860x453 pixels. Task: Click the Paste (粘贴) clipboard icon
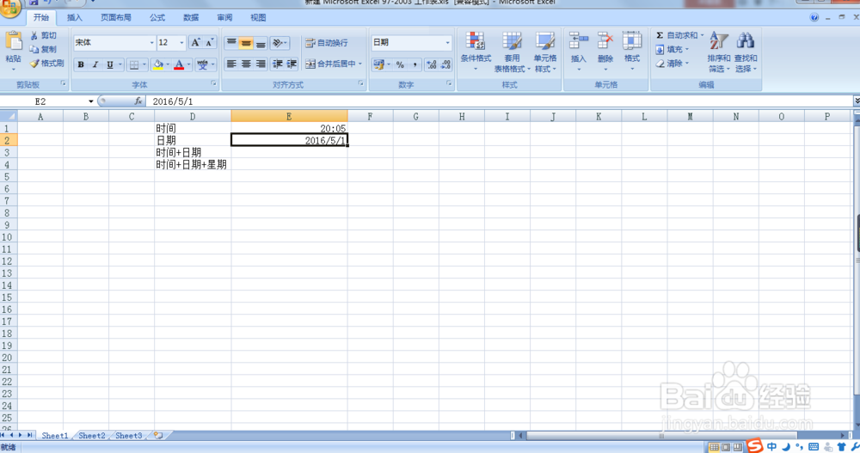click(13, 41)
